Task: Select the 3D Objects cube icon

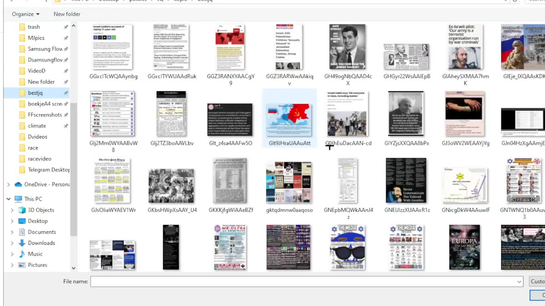Action: pyautogui.click(x=22, y=210)
